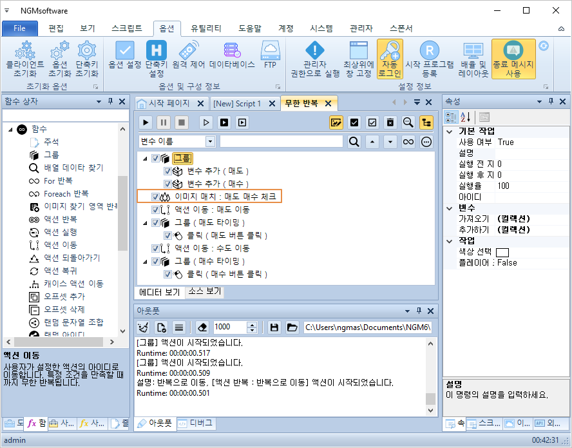Toggle checkbox for 클릭 ( 매도 버튼 클릭 )
The image size is (572, 448).
point(167,235)
